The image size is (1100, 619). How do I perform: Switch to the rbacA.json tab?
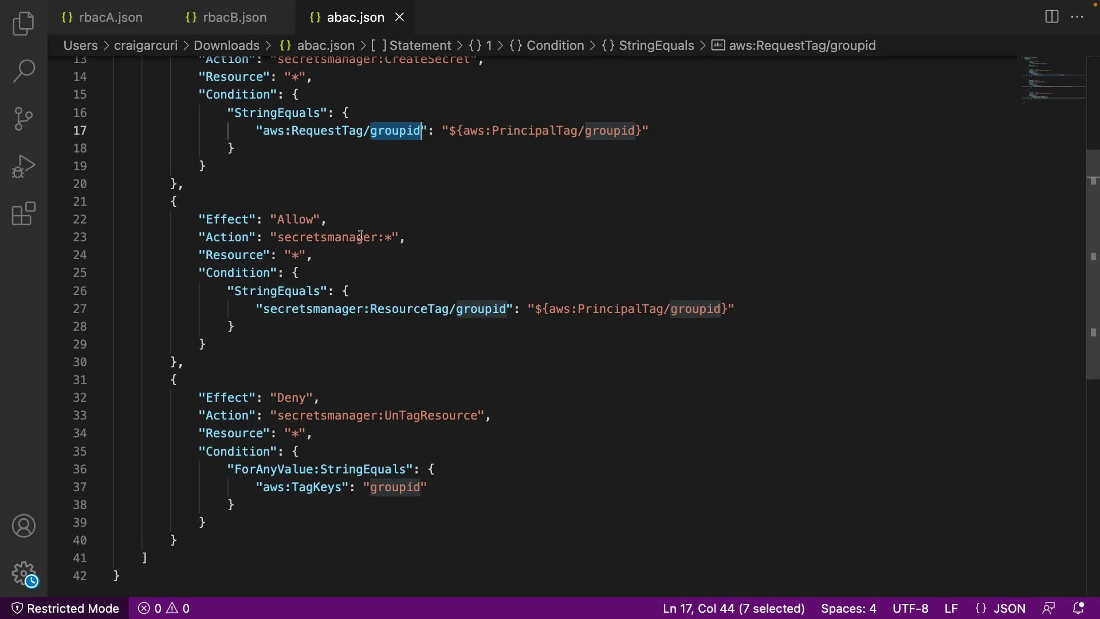110,17
